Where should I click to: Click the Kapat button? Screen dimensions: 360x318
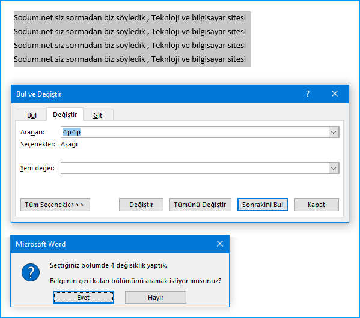point(317,205)
